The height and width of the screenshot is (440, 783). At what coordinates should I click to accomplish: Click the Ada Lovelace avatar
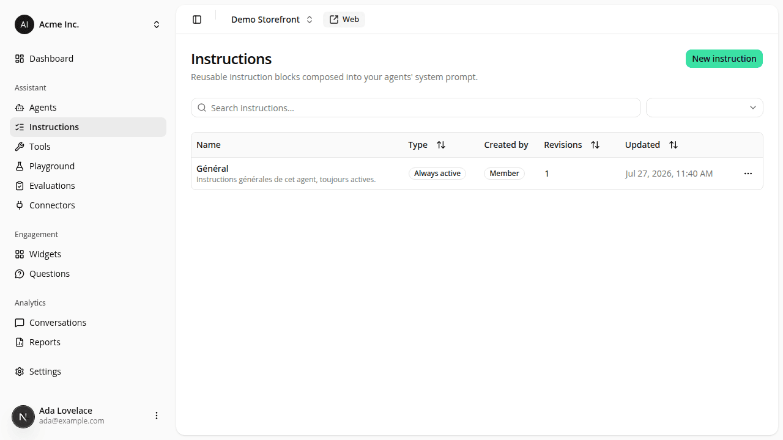pyautogui.click(x=23, y=417)
